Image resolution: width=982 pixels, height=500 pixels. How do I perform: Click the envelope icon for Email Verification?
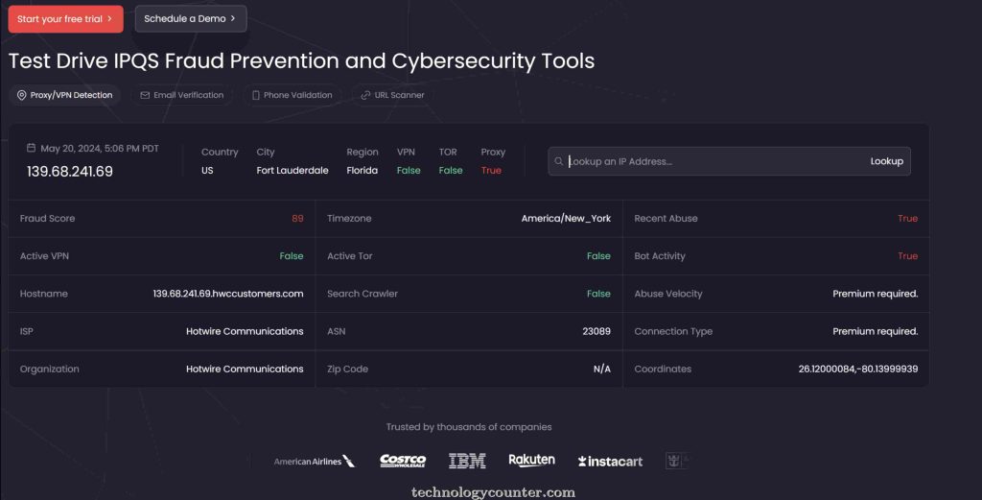pyautogui.click(x=145, y=95)
